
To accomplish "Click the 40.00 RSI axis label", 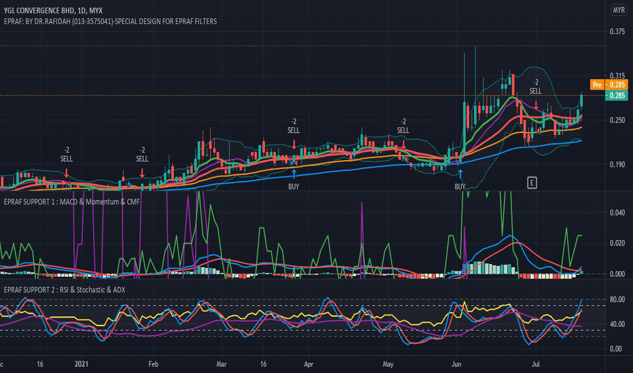I will 617,324.
